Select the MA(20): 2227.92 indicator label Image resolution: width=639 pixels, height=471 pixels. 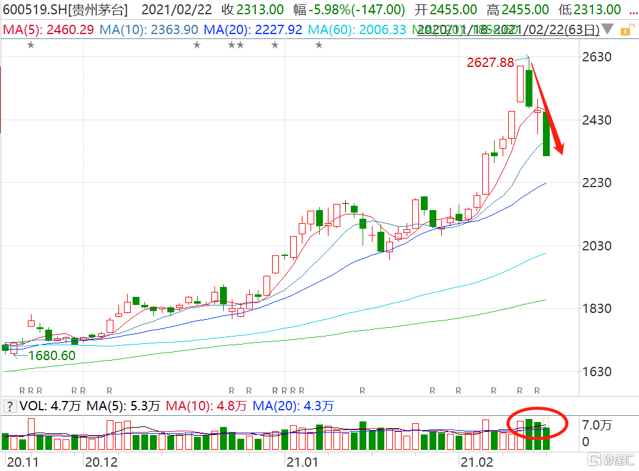tap(253, 29)
